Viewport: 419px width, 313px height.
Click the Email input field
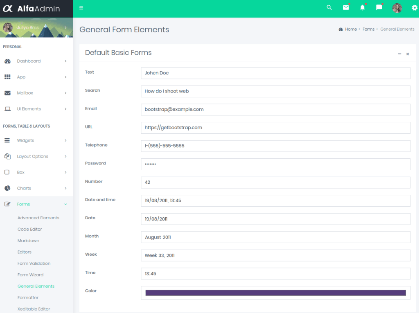275,110
